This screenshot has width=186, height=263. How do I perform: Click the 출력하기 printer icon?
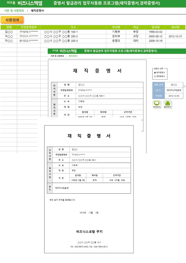167,104
